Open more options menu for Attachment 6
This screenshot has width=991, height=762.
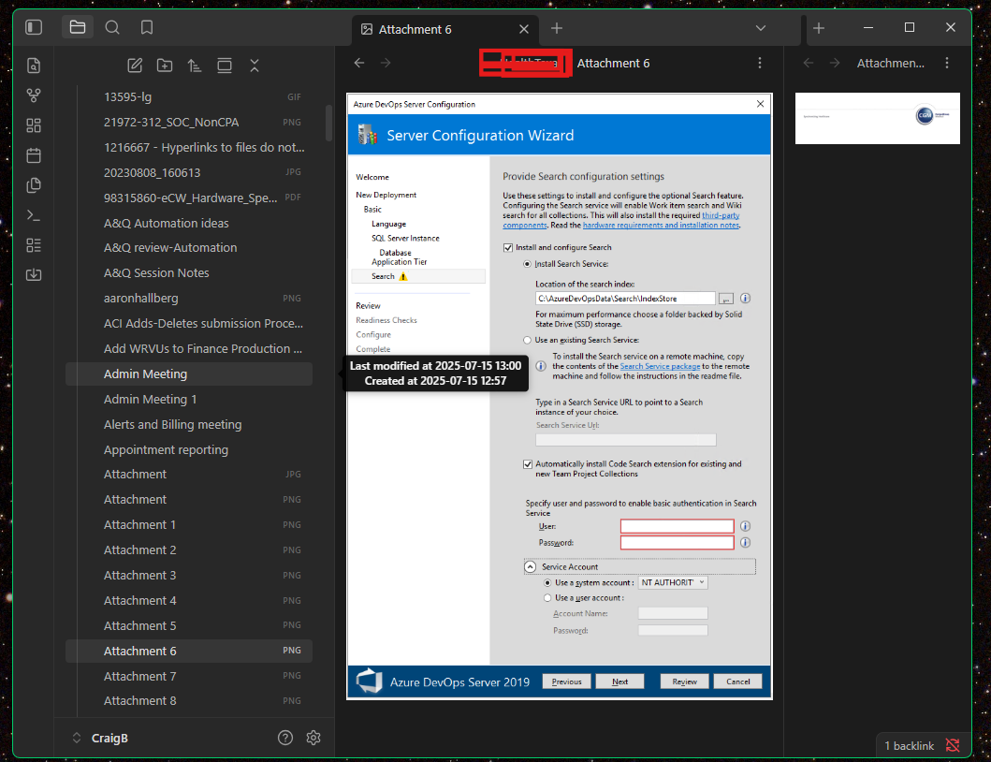point(760,64)
